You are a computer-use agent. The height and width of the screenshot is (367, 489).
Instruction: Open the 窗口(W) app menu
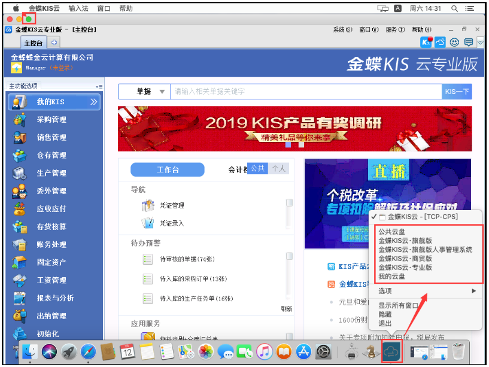coord(369,30)
